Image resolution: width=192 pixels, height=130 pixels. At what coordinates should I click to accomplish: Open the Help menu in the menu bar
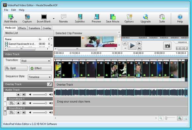pos(22,10)
